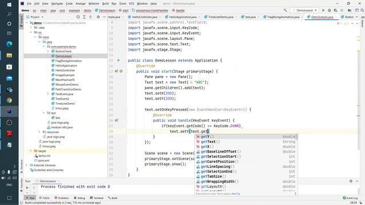This screenshot has width=365, height=205.
Task: Click Windows Start button
Action: [x=9, y=5]
